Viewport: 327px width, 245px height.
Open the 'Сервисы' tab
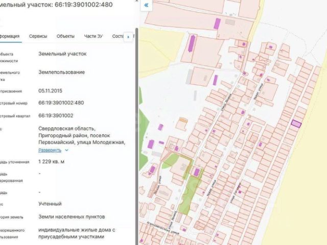(38, 36)
